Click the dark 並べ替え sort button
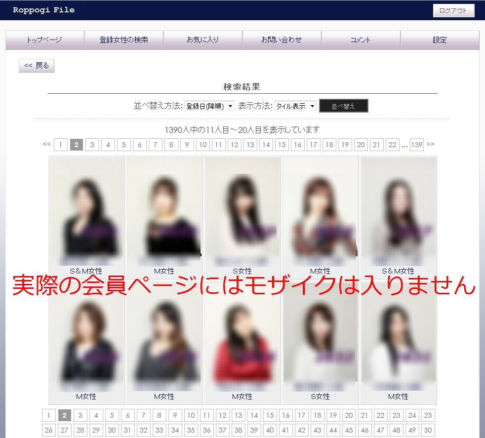 pos(344,106)
